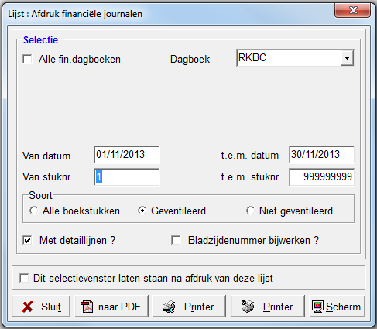
Task: Choose the Geventileerd radio option
Action: click(x=142, y=211)
